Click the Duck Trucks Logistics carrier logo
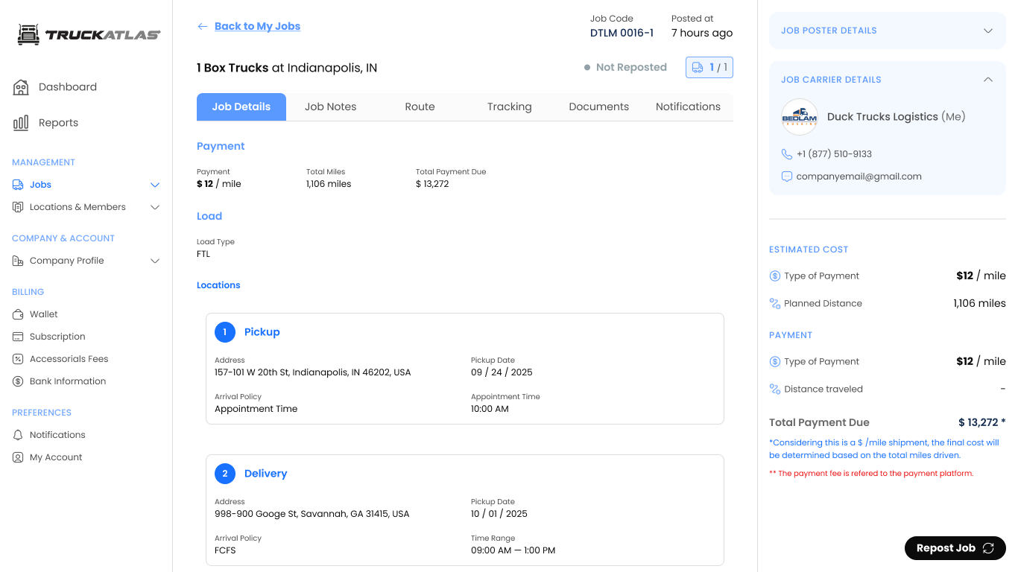 (800, 117)
